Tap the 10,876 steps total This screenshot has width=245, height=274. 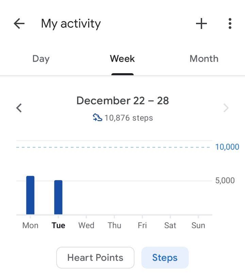pyautogui.click(x=129, y=118)
